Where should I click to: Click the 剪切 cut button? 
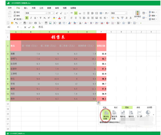click(17, 12)
